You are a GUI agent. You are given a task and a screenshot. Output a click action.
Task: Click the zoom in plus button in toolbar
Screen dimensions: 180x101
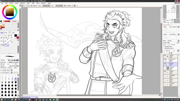click(47, 6)
